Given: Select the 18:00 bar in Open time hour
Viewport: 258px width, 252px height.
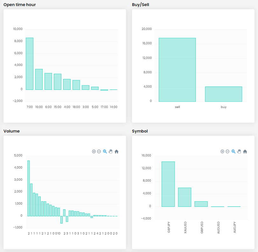Looking at the screenshot, I should [x=76, y=85].
